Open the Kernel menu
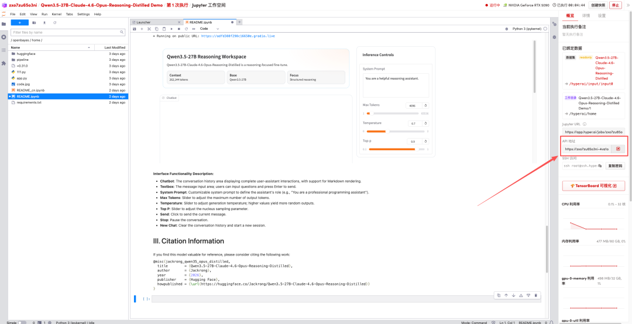Screen dimensions: 632x324 click(56, 14)
